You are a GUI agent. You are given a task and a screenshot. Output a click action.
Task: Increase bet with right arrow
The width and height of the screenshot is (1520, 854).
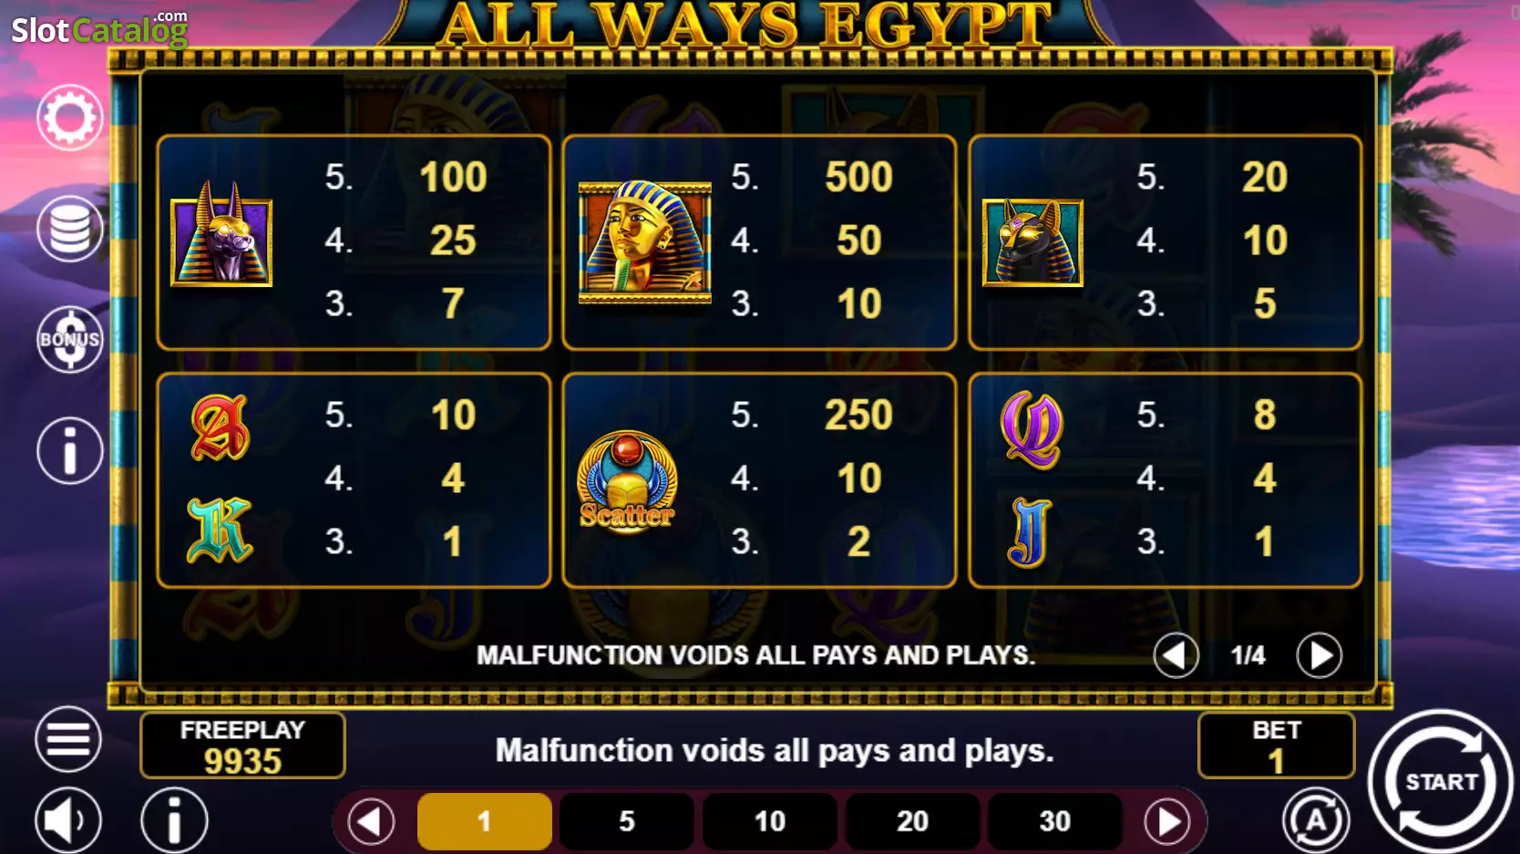point(1167,821)
